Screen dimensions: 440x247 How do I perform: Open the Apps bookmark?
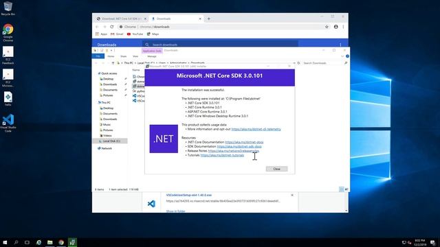(x=101, y=34)
